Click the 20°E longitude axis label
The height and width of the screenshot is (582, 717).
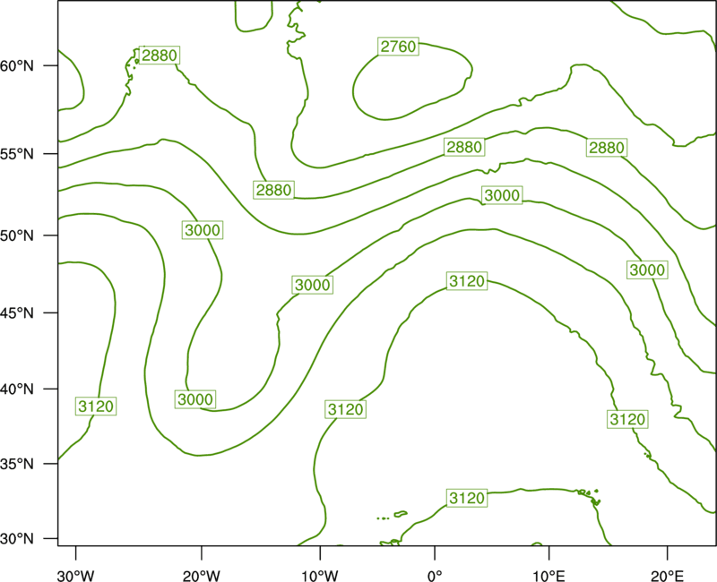[x=667, y=576]
